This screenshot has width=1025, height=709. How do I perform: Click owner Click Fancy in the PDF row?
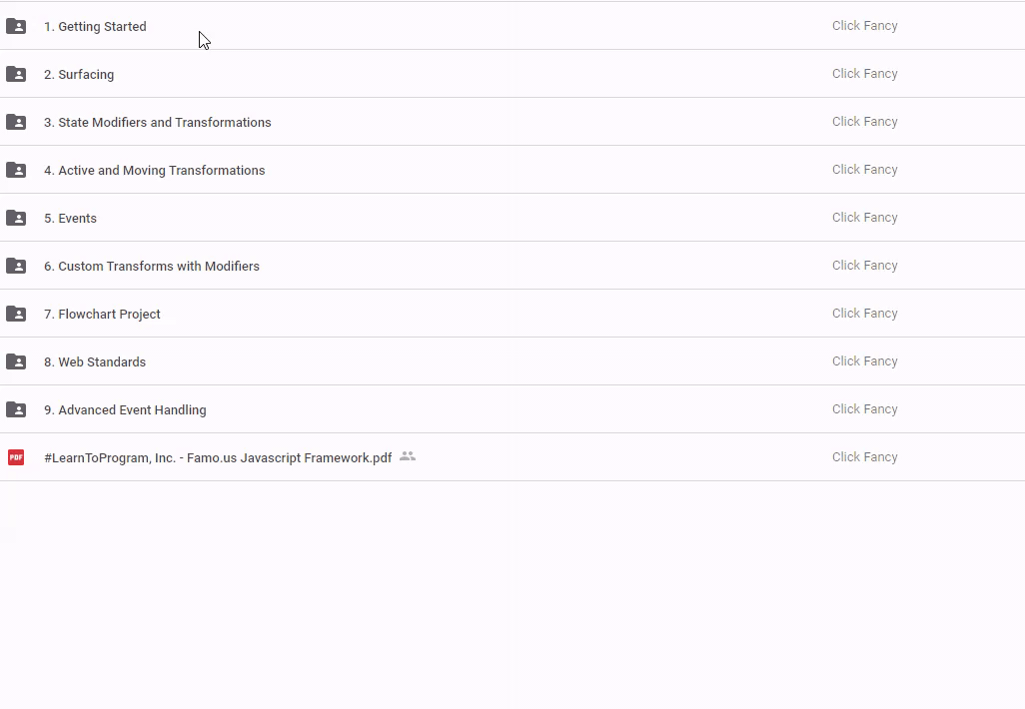tap(864, 457)
